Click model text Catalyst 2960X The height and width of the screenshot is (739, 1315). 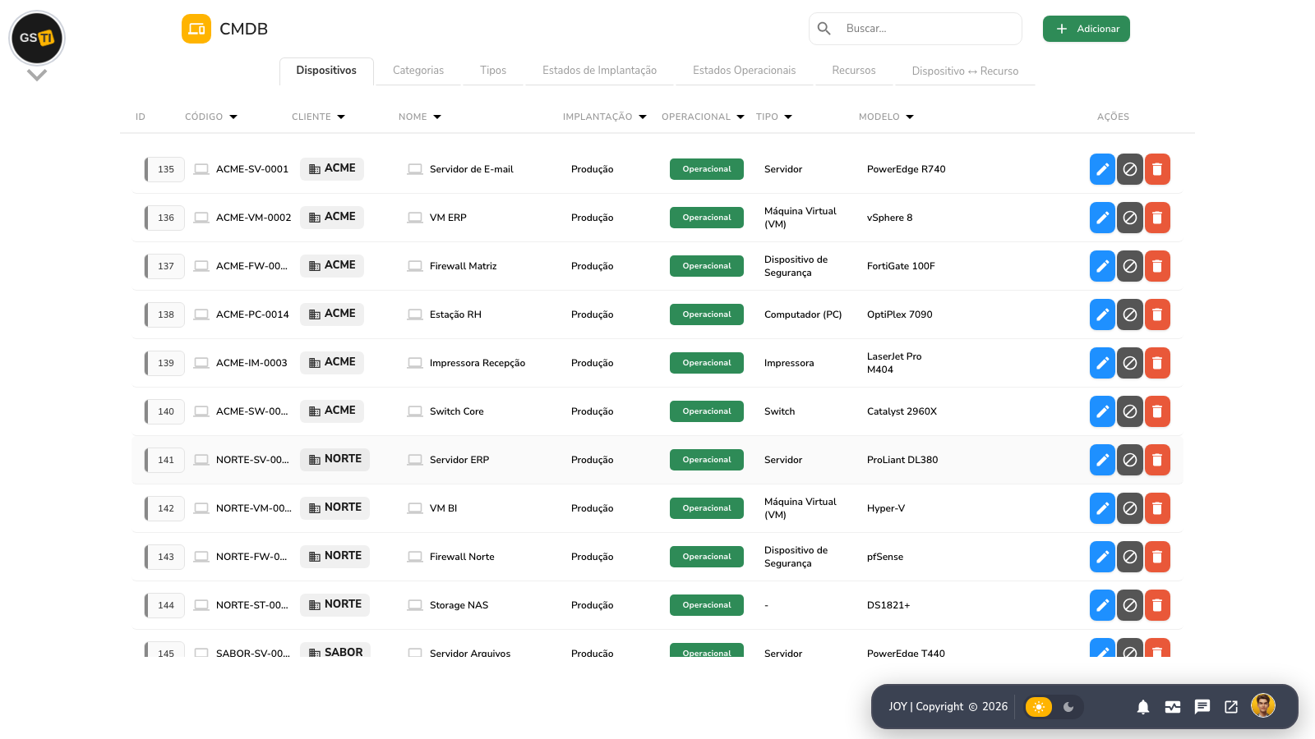click(x=902, y=411)
